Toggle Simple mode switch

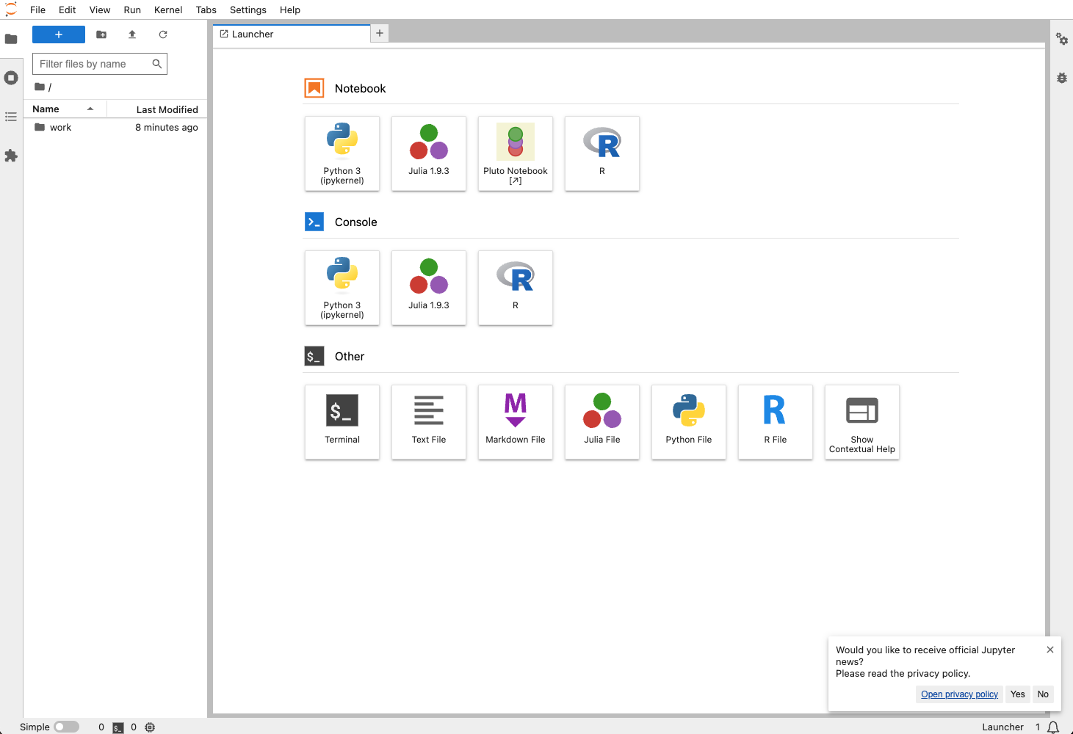[x=66, y=727]
